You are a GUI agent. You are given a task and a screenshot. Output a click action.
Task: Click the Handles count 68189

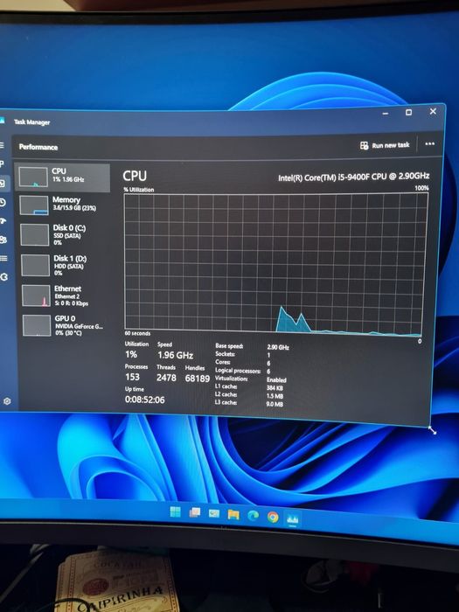click(197, 379)
